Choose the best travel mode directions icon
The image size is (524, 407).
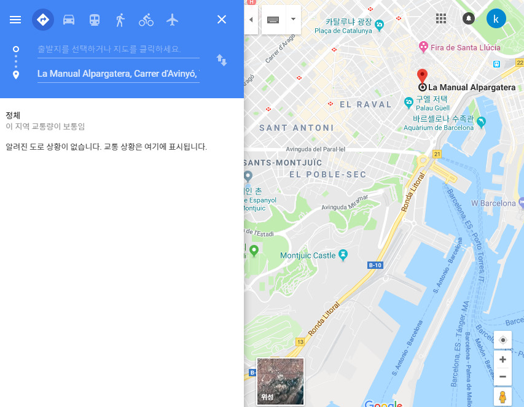point(43,20)
